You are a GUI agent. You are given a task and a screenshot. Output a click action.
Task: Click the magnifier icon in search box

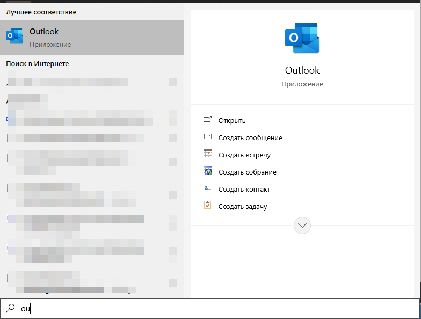coord(10,308)
